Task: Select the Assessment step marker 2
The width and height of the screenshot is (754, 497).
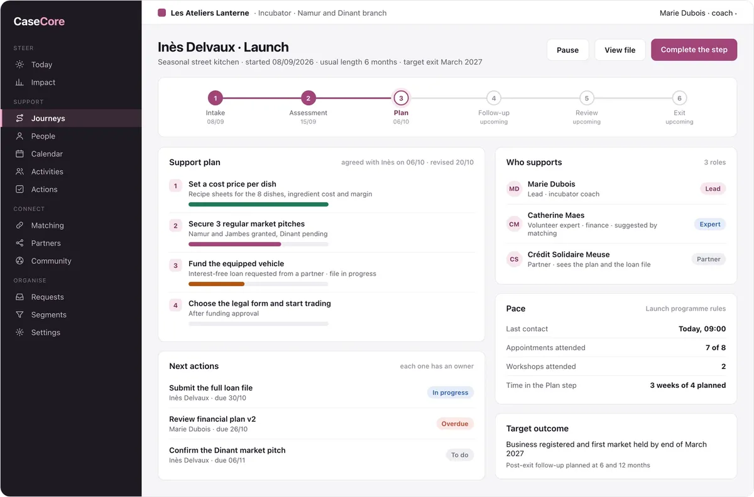Action: click(308, 98)
